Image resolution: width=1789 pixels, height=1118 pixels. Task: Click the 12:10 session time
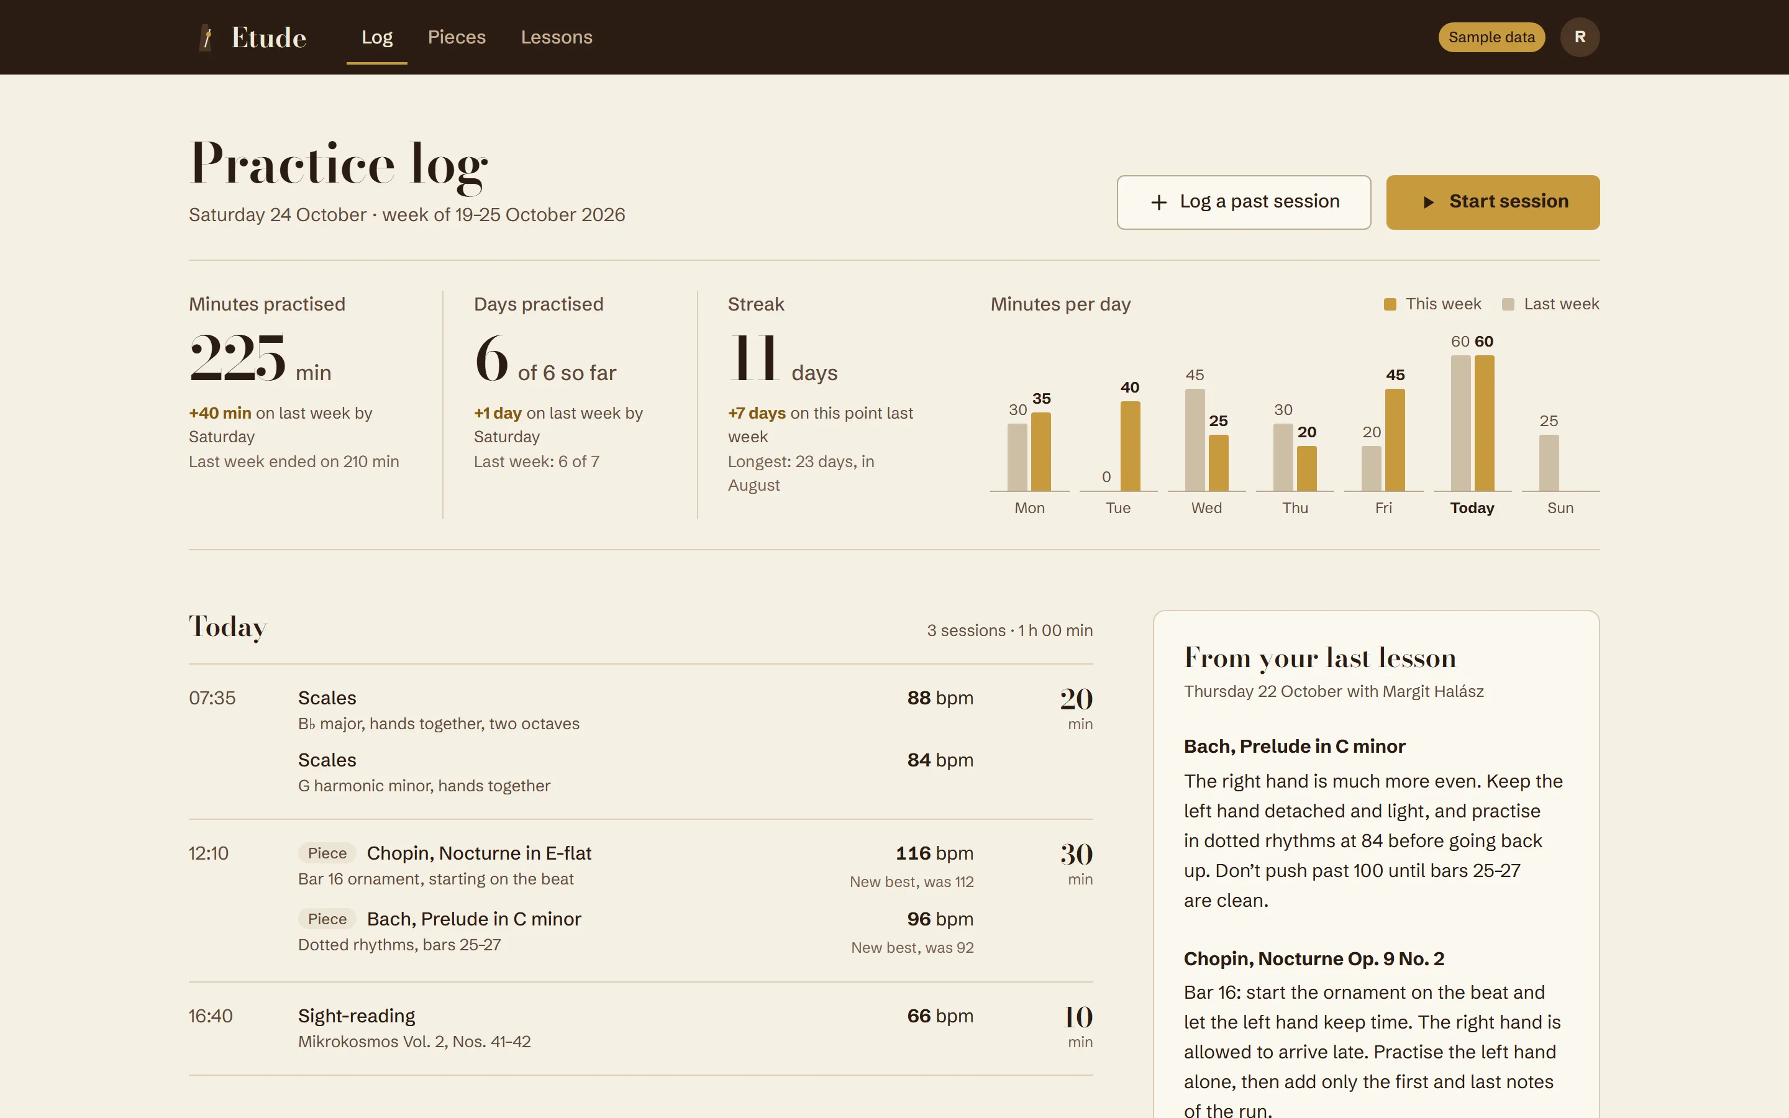pos(209,853)
